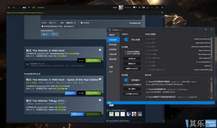Add Game of the Year Edition to cart
Screen dimensions: 217x128
point(93,93)
